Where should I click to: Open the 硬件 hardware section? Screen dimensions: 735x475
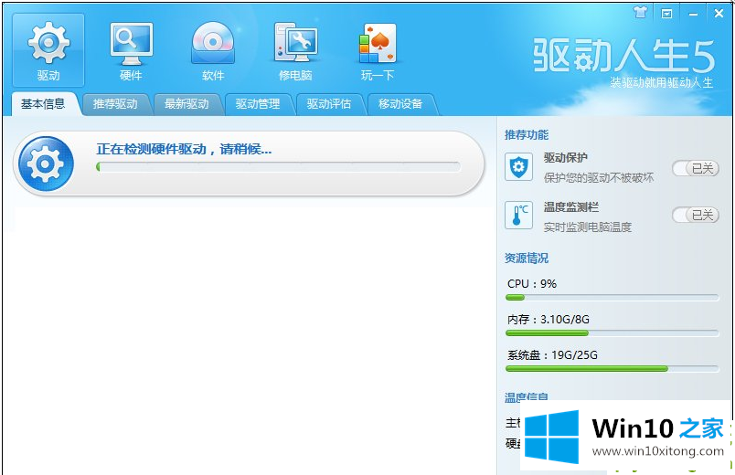click(131, 50)
